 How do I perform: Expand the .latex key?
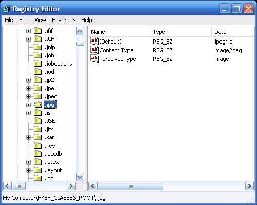click(x=28, y=162)
